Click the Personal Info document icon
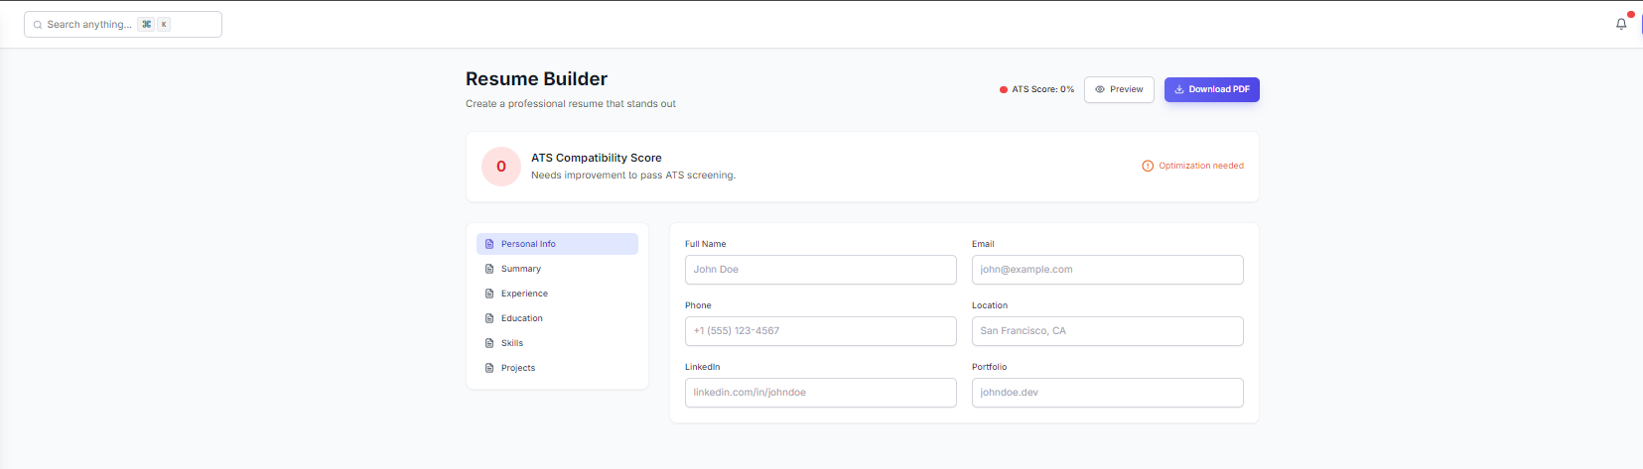This screenshot has width=1643, height=469. 489,244
